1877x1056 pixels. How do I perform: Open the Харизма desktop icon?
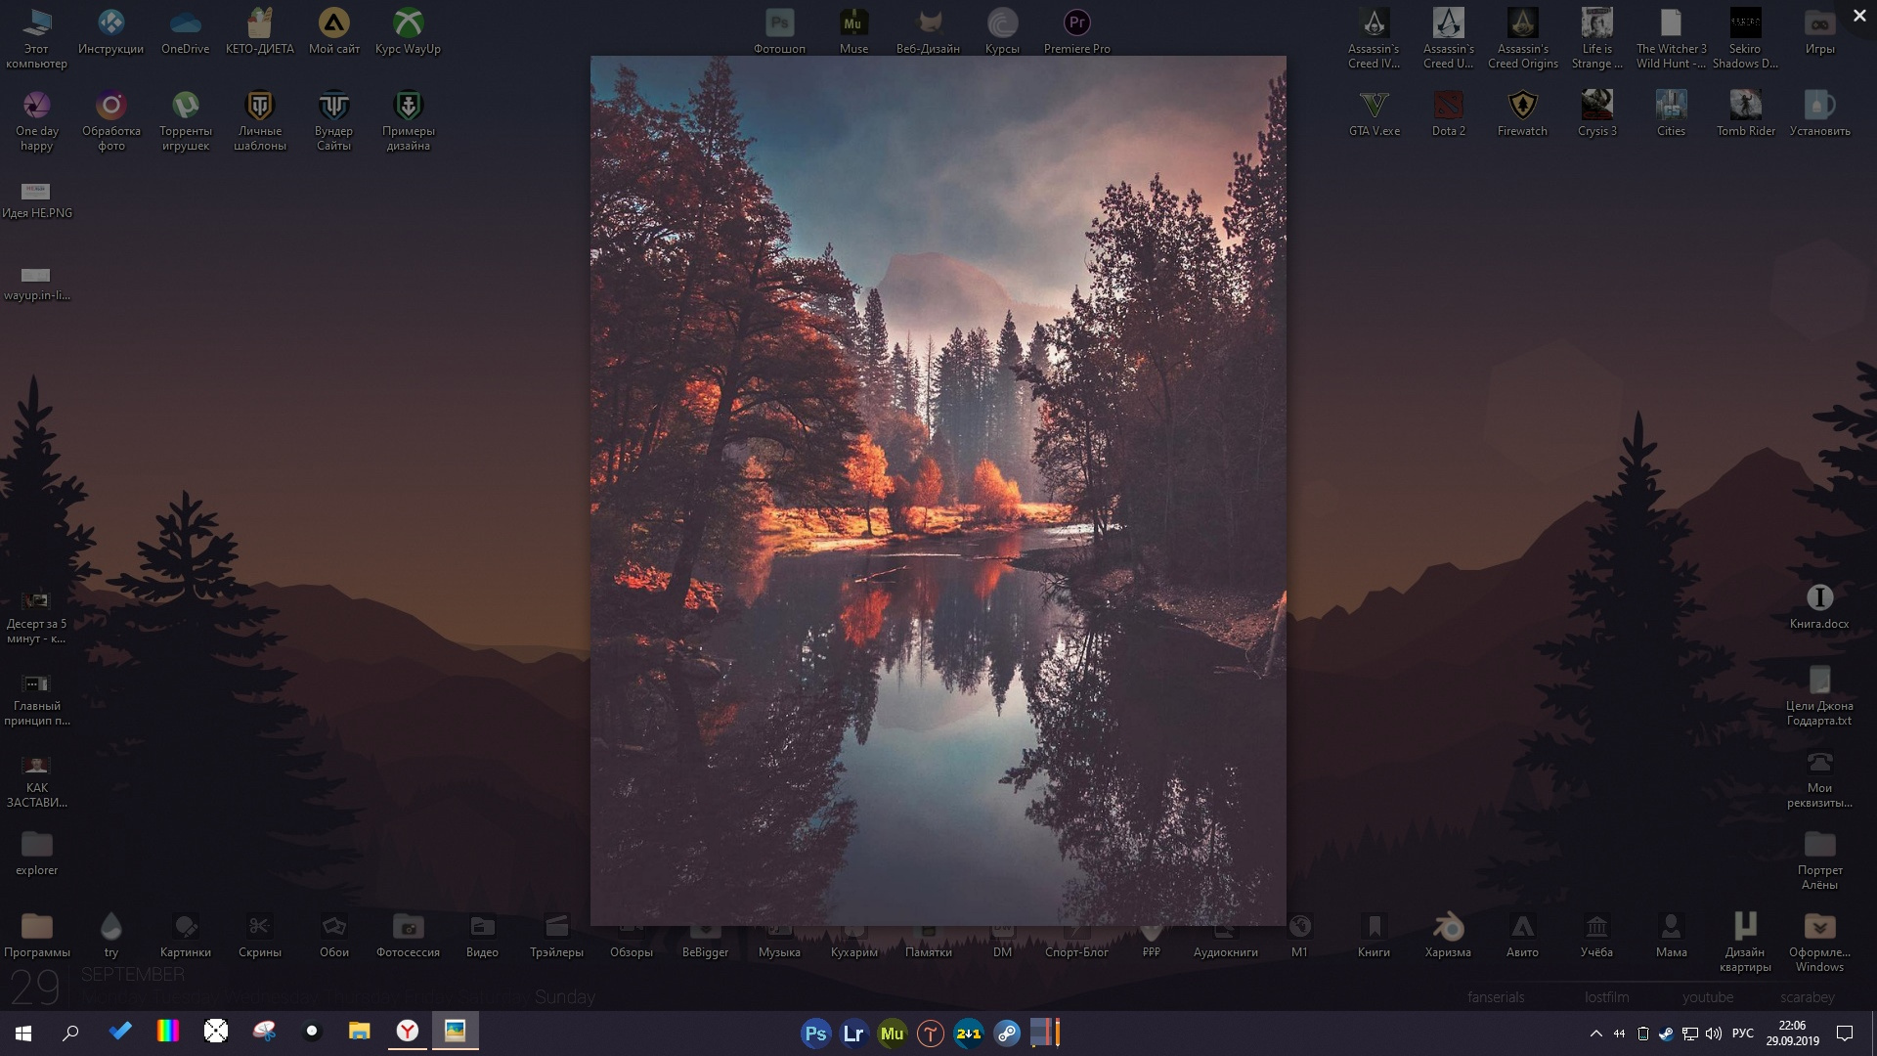1448,934
